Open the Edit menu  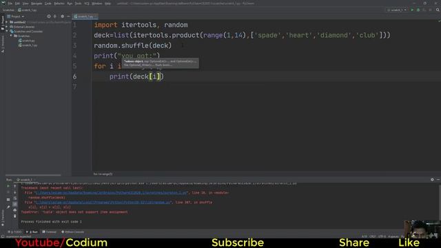(17, 3)
